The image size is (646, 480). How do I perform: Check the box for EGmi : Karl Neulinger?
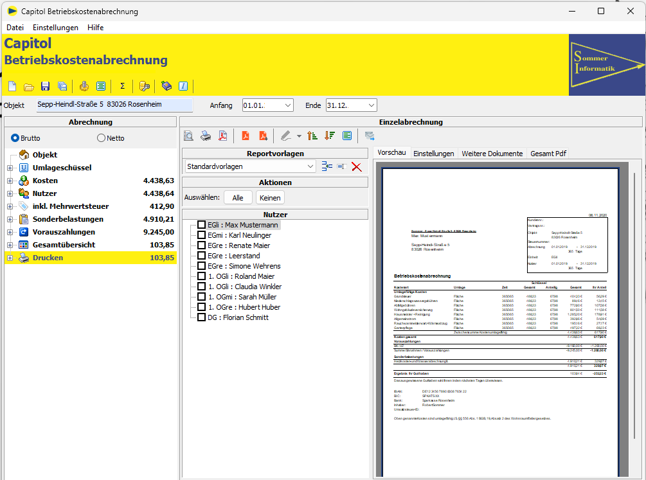pyautogui.click(x=202, y=235)
